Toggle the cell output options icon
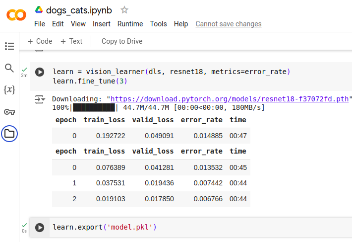Viewport: 352px width, 242px height. tap(40, 100)
